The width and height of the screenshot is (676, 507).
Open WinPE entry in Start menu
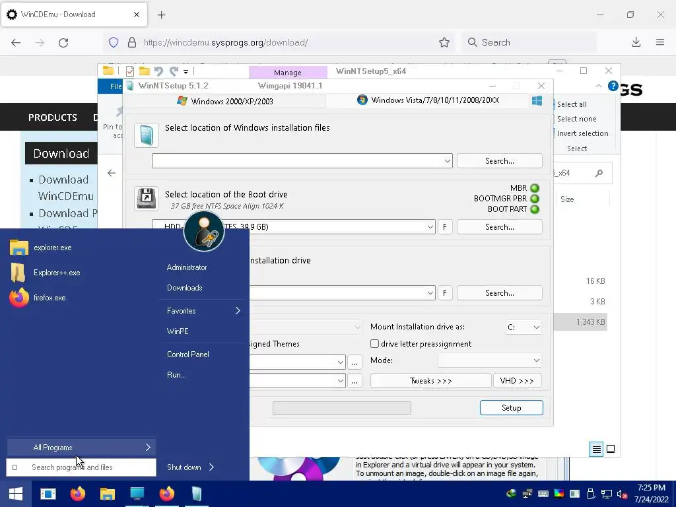click(x=178, y=331)
